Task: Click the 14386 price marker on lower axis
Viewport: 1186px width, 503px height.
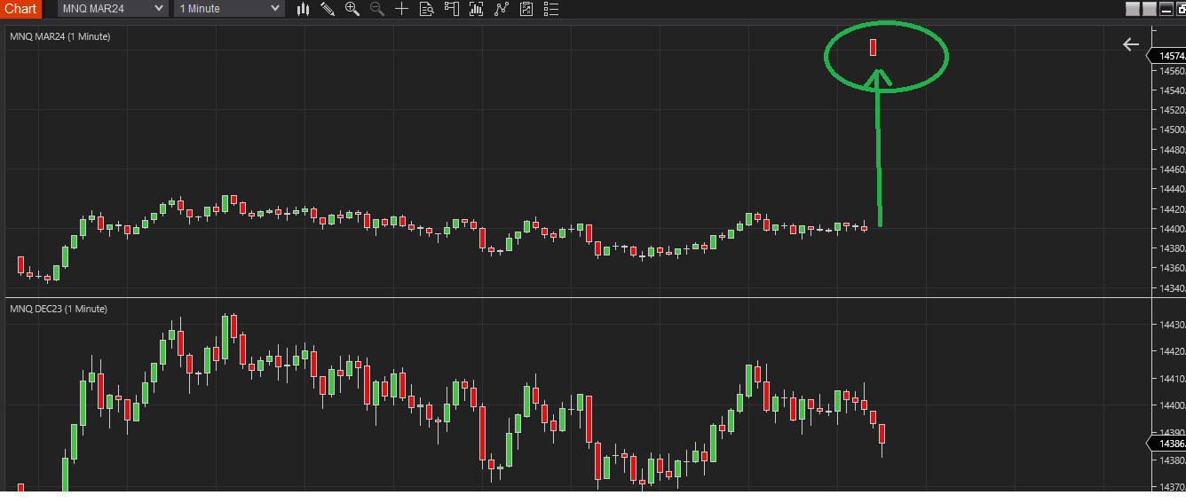Action: point(1168,443)
